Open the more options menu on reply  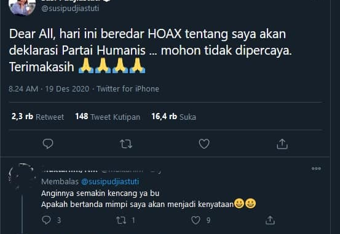click(316, 168)
